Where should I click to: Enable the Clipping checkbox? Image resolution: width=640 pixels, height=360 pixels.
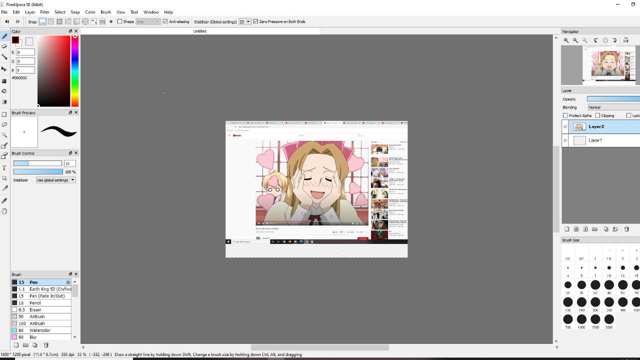597,115
